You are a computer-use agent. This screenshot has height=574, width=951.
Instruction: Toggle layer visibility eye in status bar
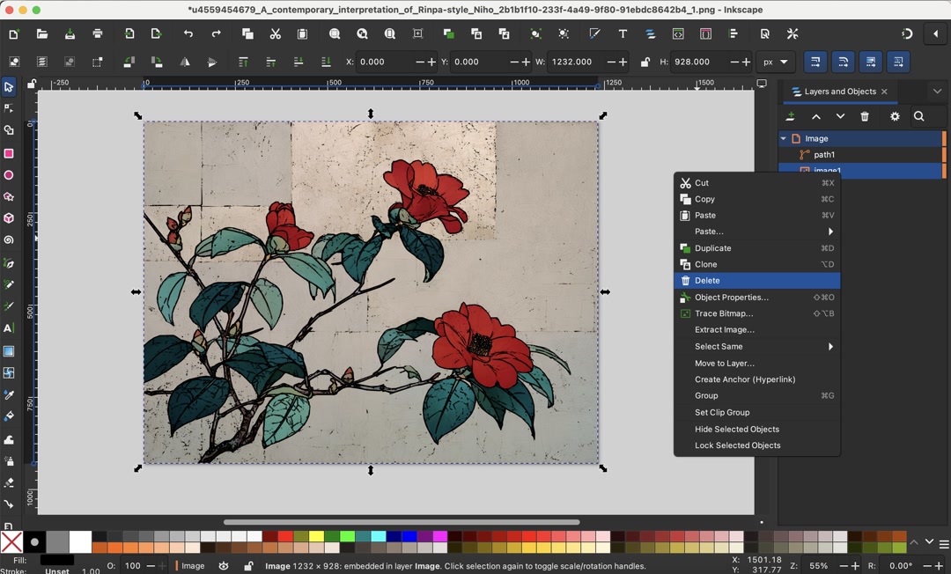click(x=224, y=566)
